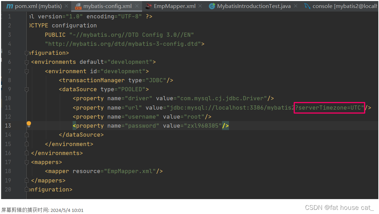
Task: Click the Maven icon on the pom.xml tab
Action: click(10, 6)
